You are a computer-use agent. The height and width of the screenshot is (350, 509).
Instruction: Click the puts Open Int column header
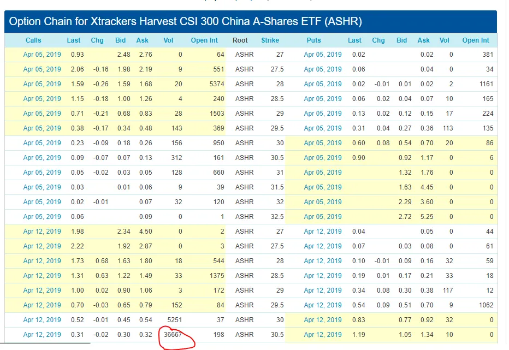tap(476, 40)
